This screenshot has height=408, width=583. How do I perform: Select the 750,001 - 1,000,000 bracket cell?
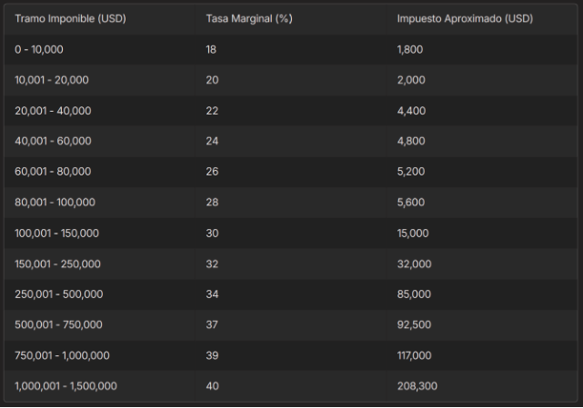coord(62,356)
